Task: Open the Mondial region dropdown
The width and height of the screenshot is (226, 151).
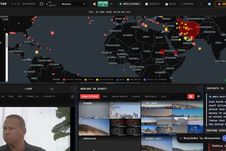Action: [x=73, y=4]
